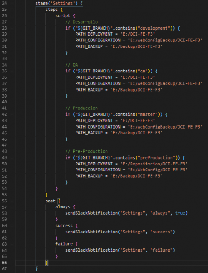Click the 'E:/Repositorios/DCI-FE-F3' path string
208x273 pixels.
tap(154, 164)
